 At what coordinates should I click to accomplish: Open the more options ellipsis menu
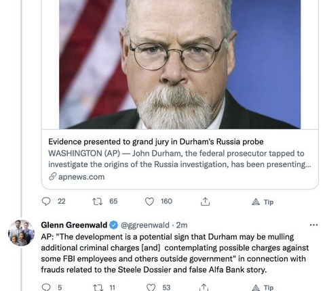(x=313, y=225)
